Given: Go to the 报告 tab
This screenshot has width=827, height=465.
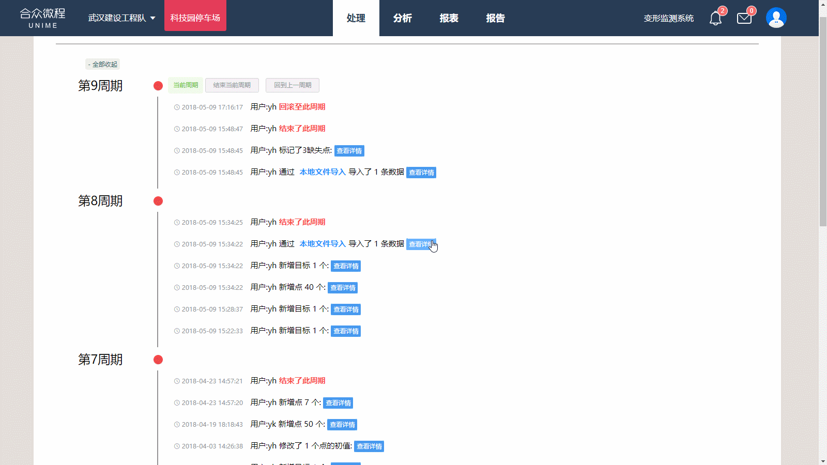Looking at the screenshot, I should pyautogui.click(x=495, y=18).
